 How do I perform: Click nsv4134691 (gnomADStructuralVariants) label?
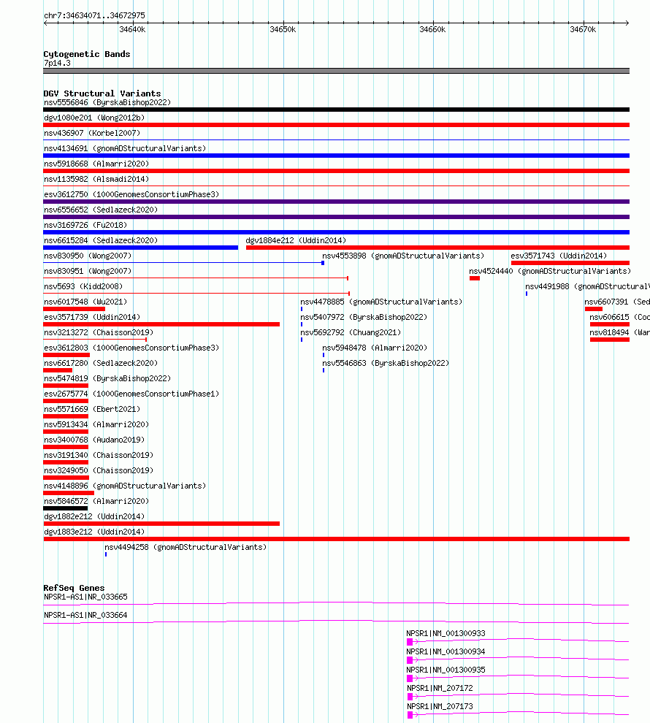tap(125, 148)
